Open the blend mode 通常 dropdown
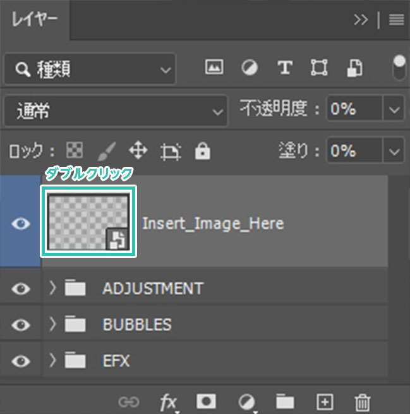The height and width of the screenshot is (414, 410). tap(115, 111)
